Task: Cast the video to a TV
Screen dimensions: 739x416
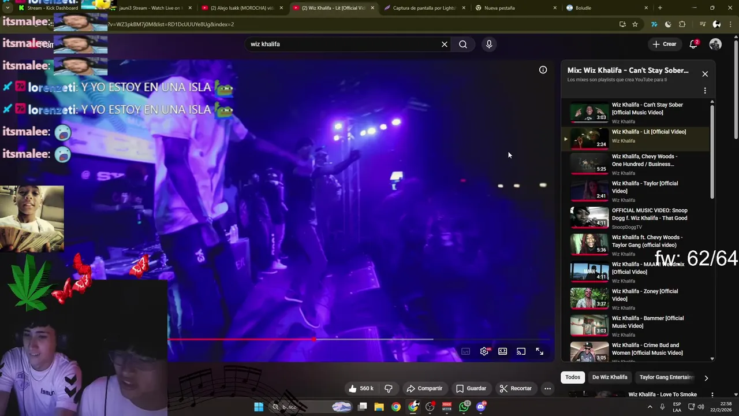Action: tap(521, 351)
